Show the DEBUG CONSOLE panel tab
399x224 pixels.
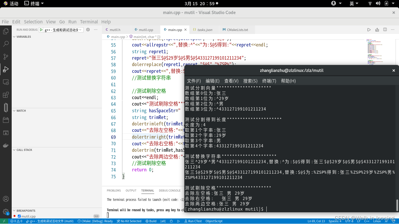pos(170,191)
